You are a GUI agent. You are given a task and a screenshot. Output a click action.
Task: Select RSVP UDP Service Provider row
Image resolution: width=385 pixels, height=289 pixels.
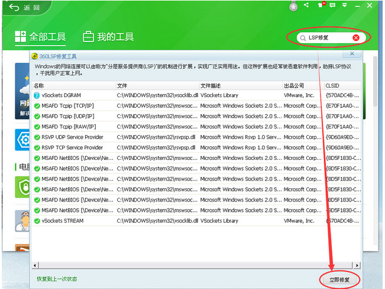[196, 137]
